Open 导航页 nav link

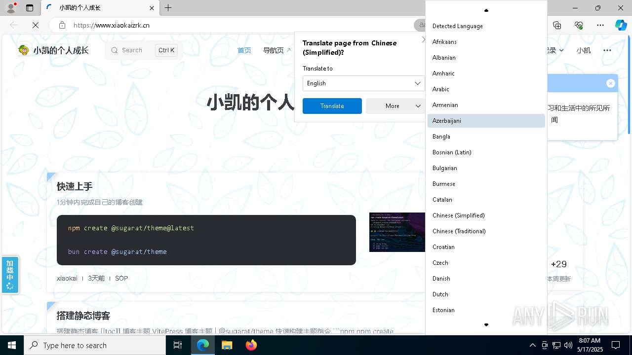[x=276, y=50]
